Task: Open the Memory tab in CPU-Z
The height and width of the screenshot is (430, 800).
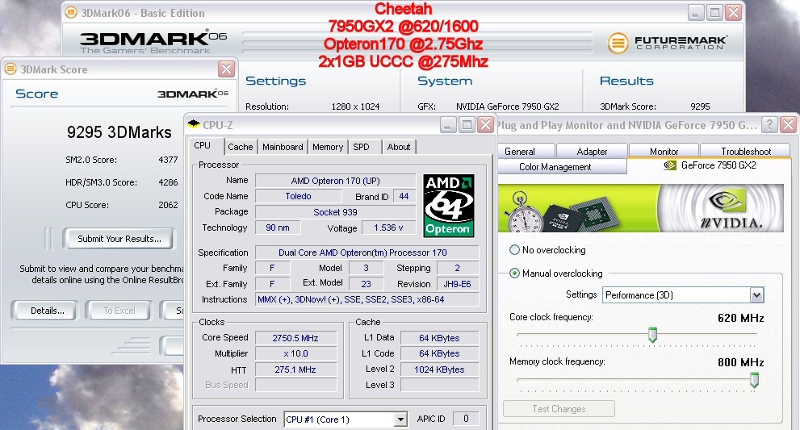Action: 328,147
